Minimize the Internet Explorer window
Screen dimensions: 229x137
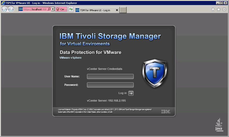point(218,3)
